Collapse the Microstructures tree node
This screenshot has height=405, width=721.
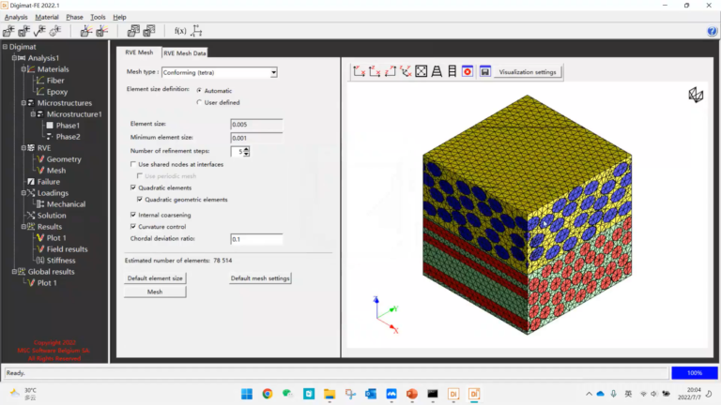pos(23,103)
